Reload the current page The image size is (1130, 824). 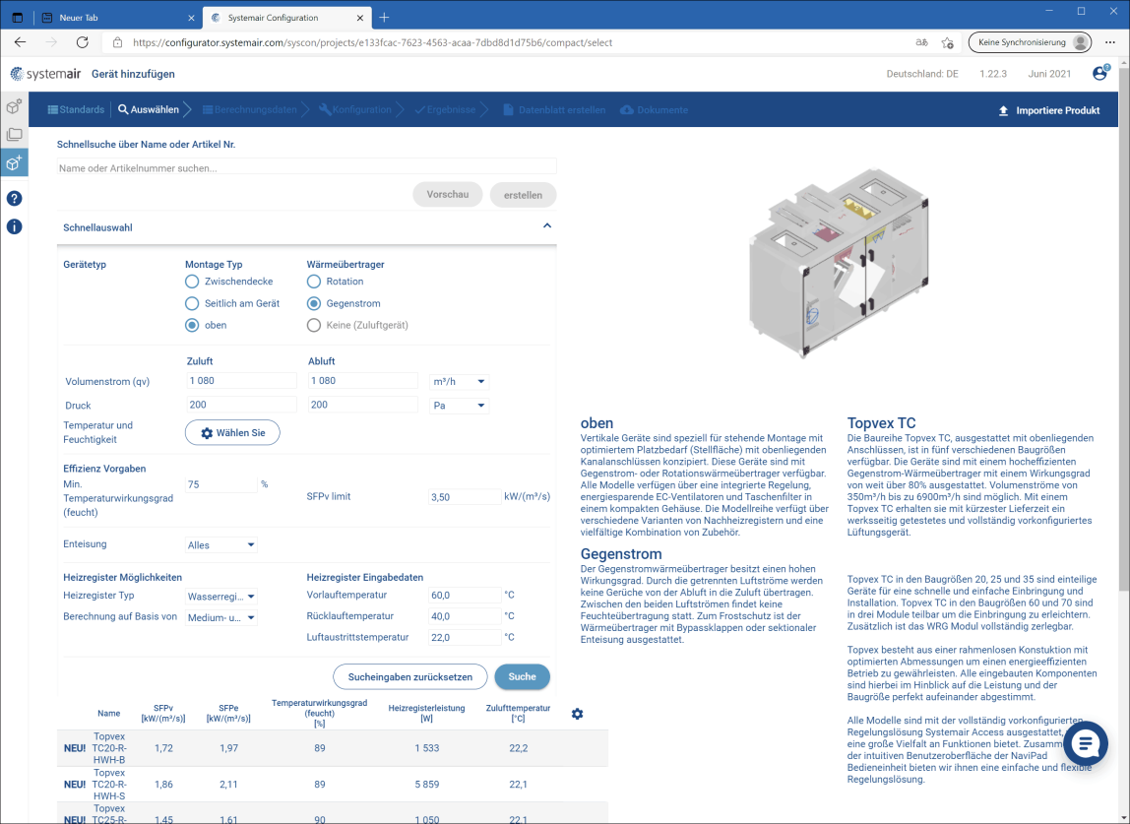tap(82, 42)
